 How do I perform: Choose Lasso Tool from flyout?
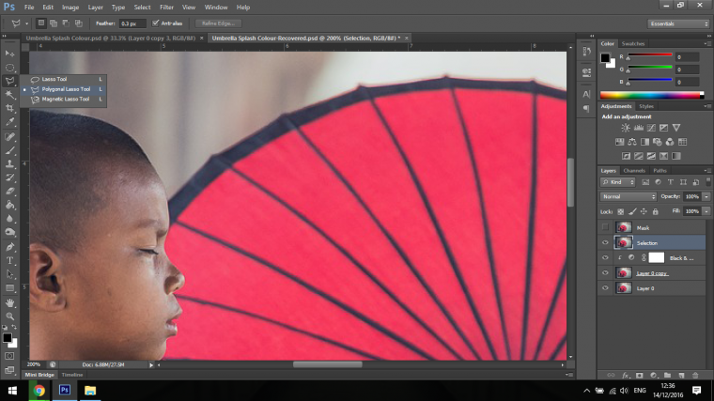pos(54,79)
